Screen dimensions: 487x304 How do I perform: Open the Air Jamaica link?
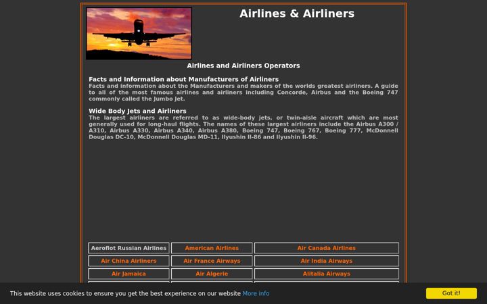click(129, 274)
